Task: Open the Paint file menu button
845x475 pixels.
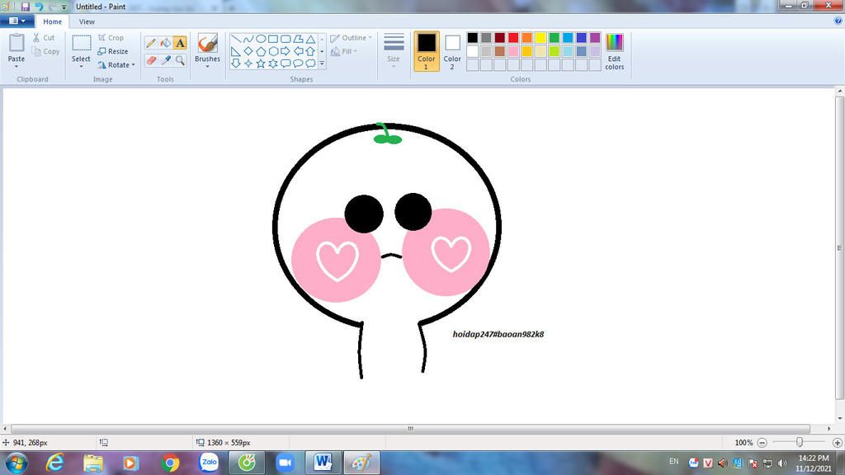Action: pyautogui.click(x=17, y=21)
